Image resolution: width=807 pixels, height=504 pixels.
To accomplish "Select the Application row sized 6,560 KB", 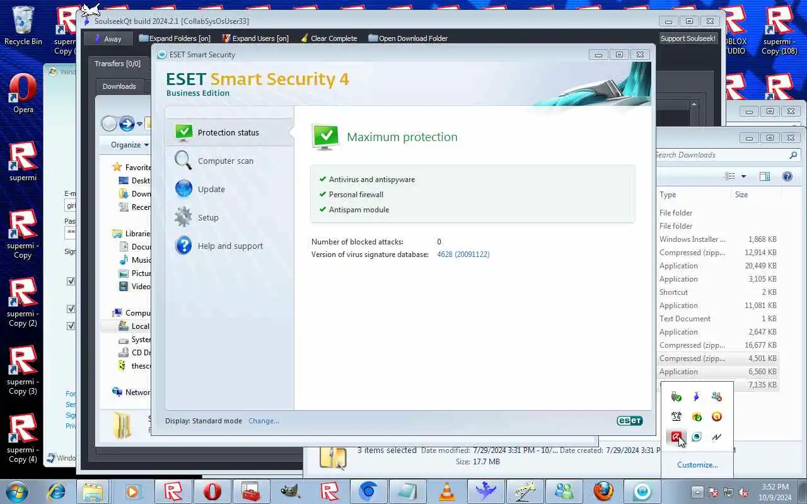I will (717, 372).
